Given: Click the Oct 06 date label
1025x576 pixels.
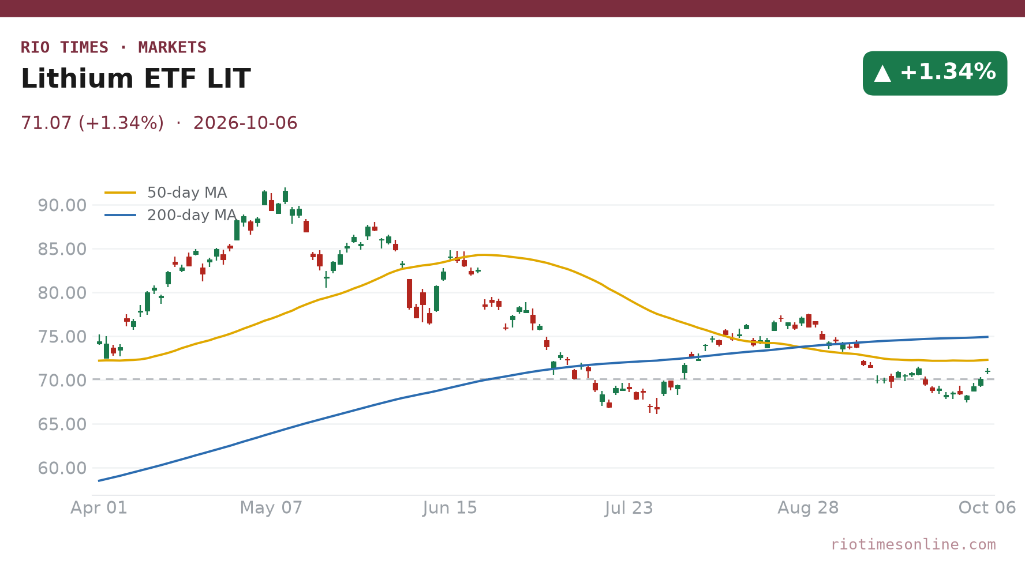Looking at the screenshot, I should point(987,508).
